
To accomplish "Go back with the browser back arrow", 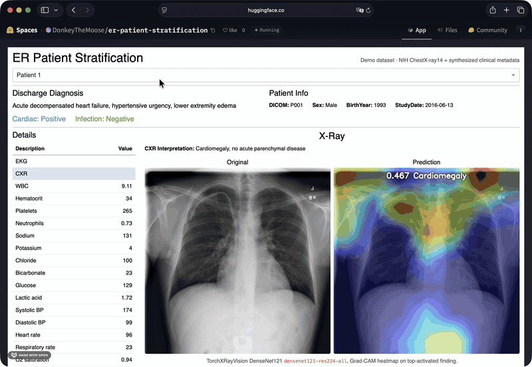I will [74, 10].
